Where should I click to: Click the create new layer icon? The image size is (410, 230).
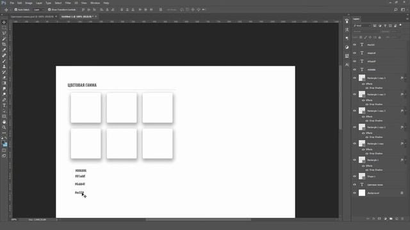pos(397,218)
